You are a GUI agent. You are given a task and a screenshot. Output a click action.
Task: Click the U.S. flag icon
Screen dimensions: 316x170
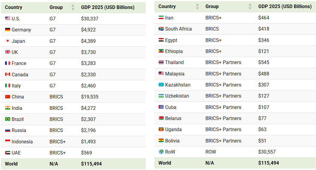click(x=8, y=19)
